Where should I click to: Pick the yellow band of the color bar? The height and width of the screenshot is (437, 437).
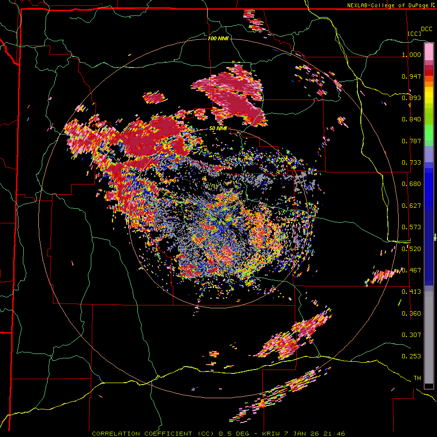coord(429,95)
